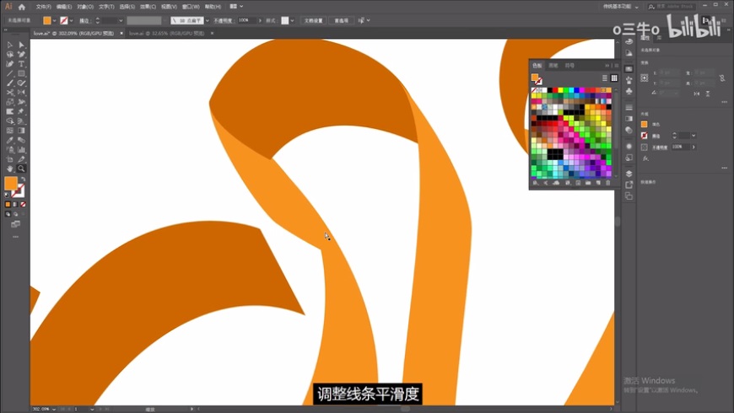This screenshot has width=734, height=413.
Task: Open the 文件(F) menu
Action: pyautogui.click(x=44, y=7)
